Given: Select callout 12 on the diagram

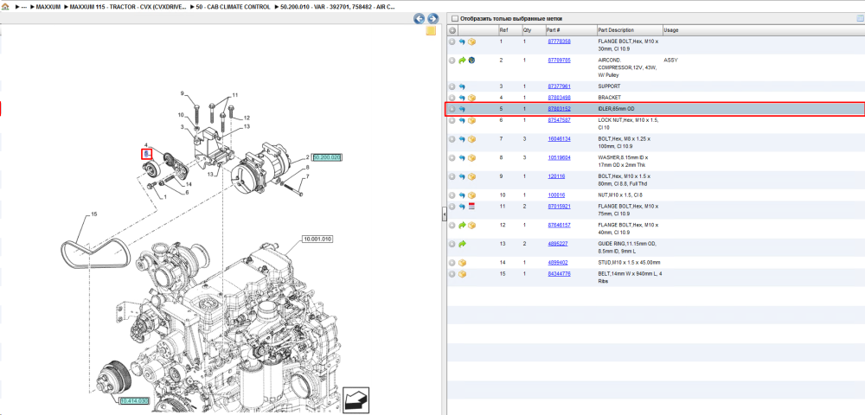Looking at the screenshot, I should pyautogui.click(x=247, y=118).
